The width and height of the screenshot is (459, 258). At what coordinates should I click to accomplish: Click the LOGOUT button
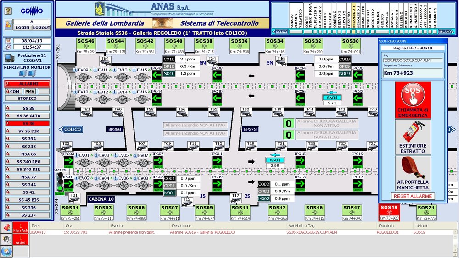point(41,27)
